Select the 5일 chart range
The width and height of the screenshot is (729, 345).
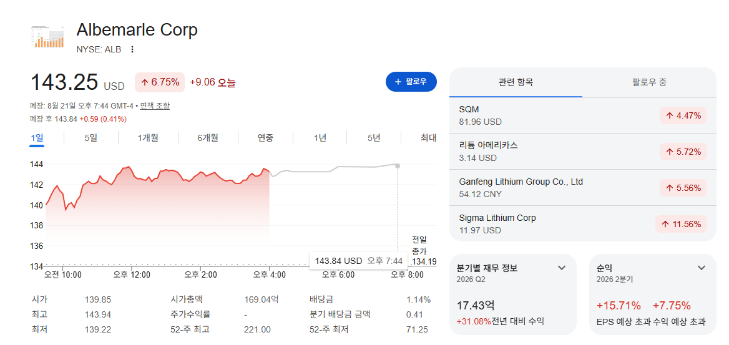coord(91,138)
